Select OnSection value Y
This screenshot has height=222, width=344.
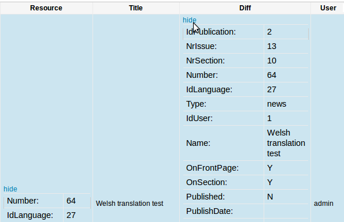point(270,182)
